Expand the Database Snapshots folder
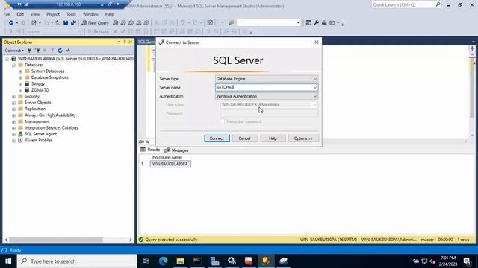Screen dimensions: 478x268 point(20,77)
